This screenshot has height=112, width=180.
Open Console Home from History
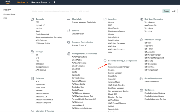pyautogui.click(x=9, y=14)
